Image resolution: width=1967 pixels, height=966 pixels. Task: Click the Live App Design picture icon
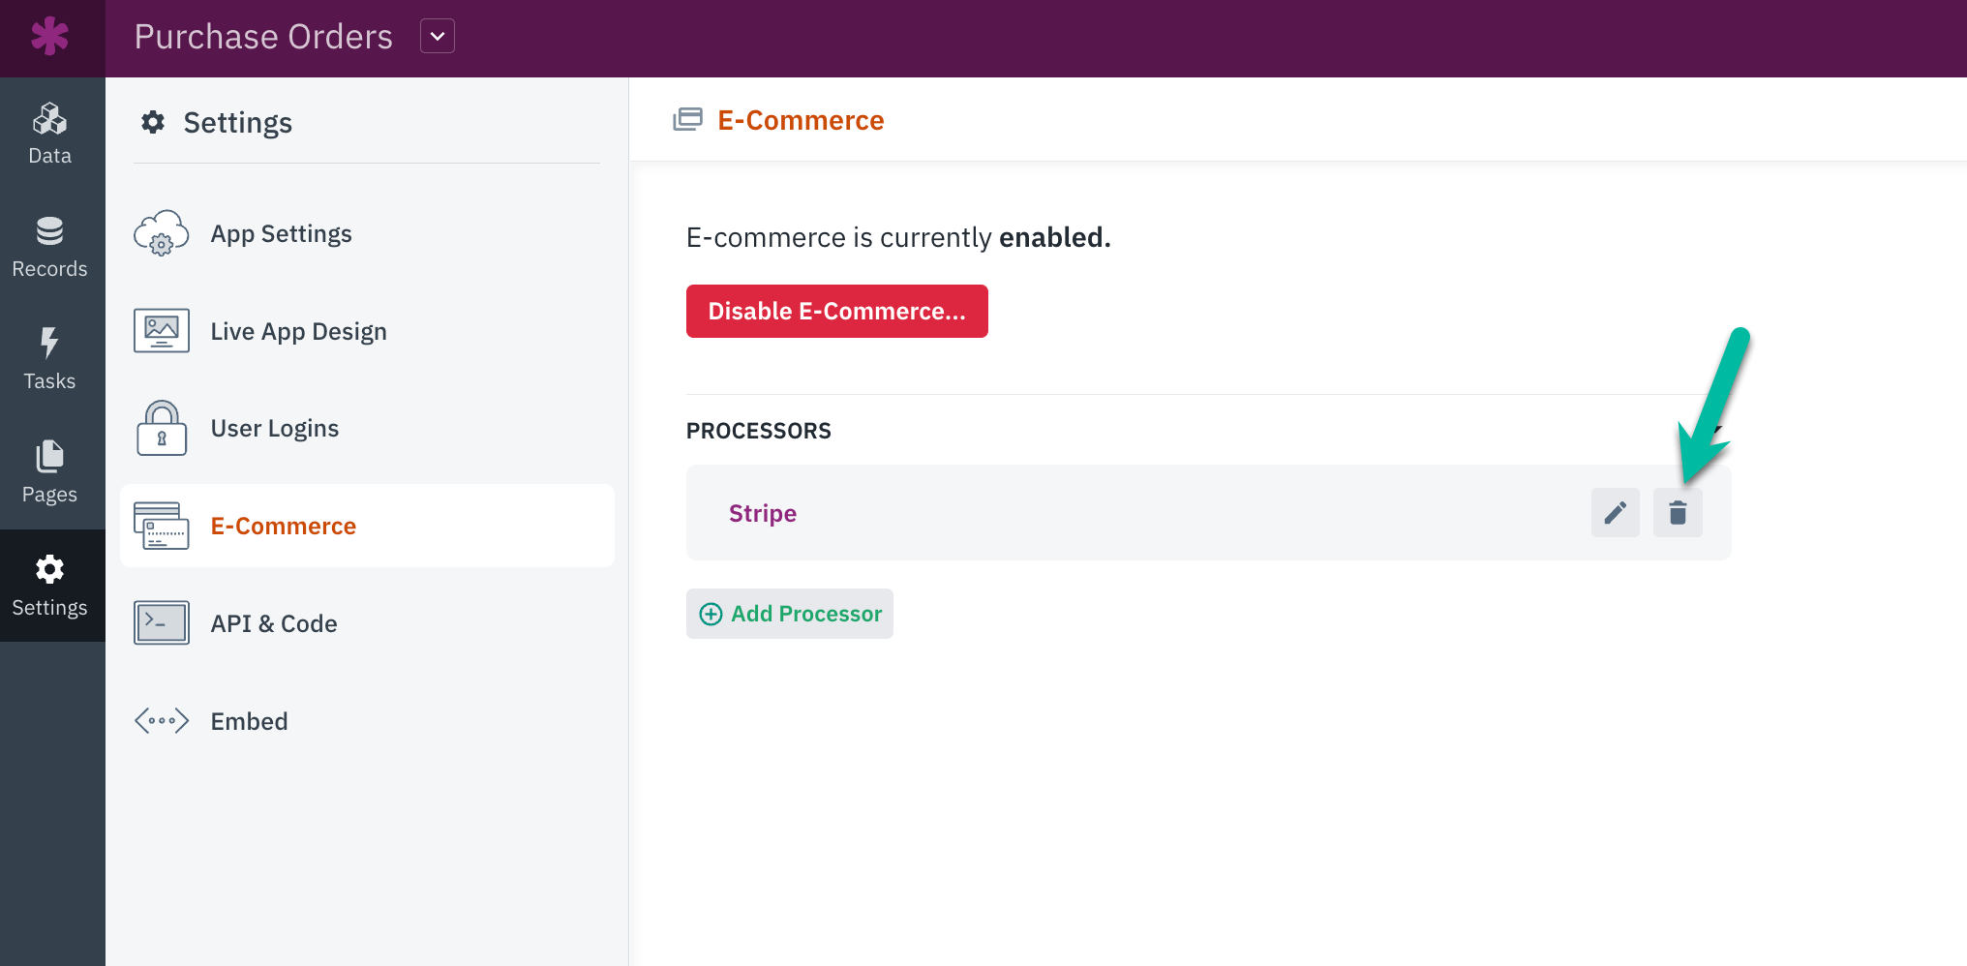[x=161, y=330]
